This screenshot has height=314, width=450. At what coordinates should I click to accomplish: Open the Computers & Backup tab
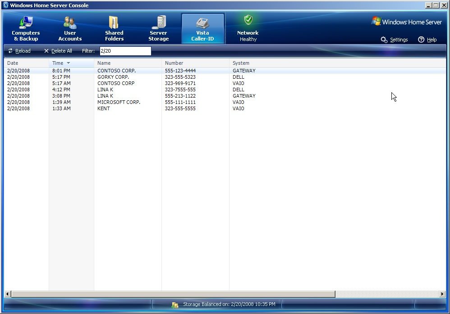pos(26,29)
